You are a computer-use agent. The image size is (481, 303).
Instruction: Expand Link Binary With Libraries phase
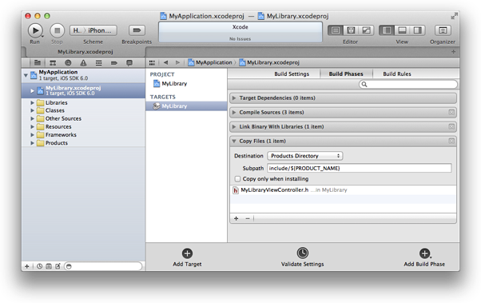point(234,126)
